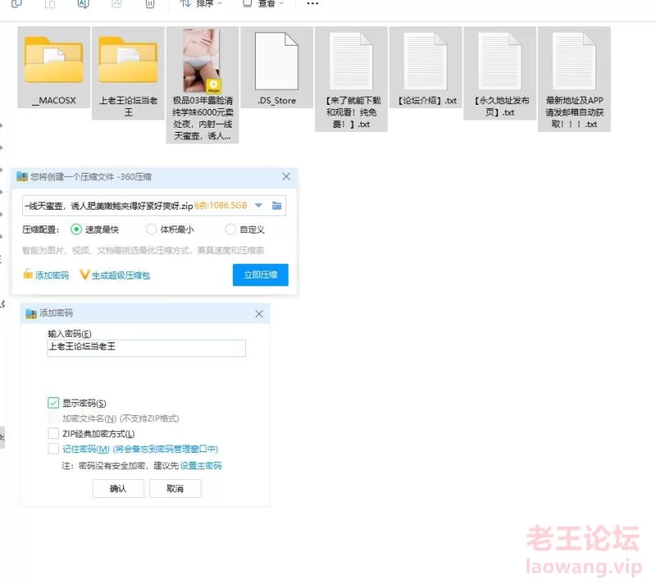Toggle the 加密文件名 checkbox
The height and width of the screenshot is (584, 656).
(53, 419)
